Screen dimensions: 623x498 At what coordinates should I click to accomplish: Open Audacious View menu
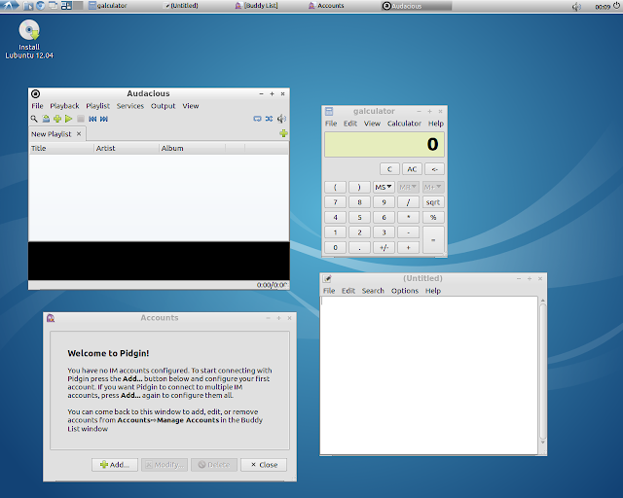(191, 106)
